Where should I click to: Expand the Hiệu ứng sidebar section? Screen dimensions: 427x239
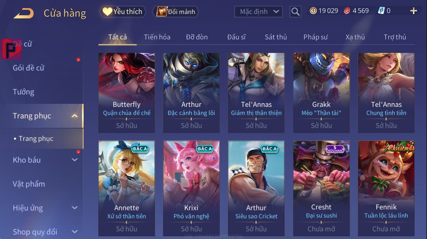click(x=75, y=208)
